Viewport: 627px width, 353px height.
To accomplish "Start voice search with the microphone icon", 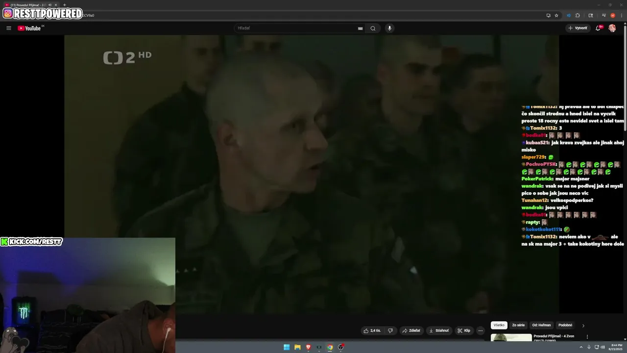I will 389,28.
